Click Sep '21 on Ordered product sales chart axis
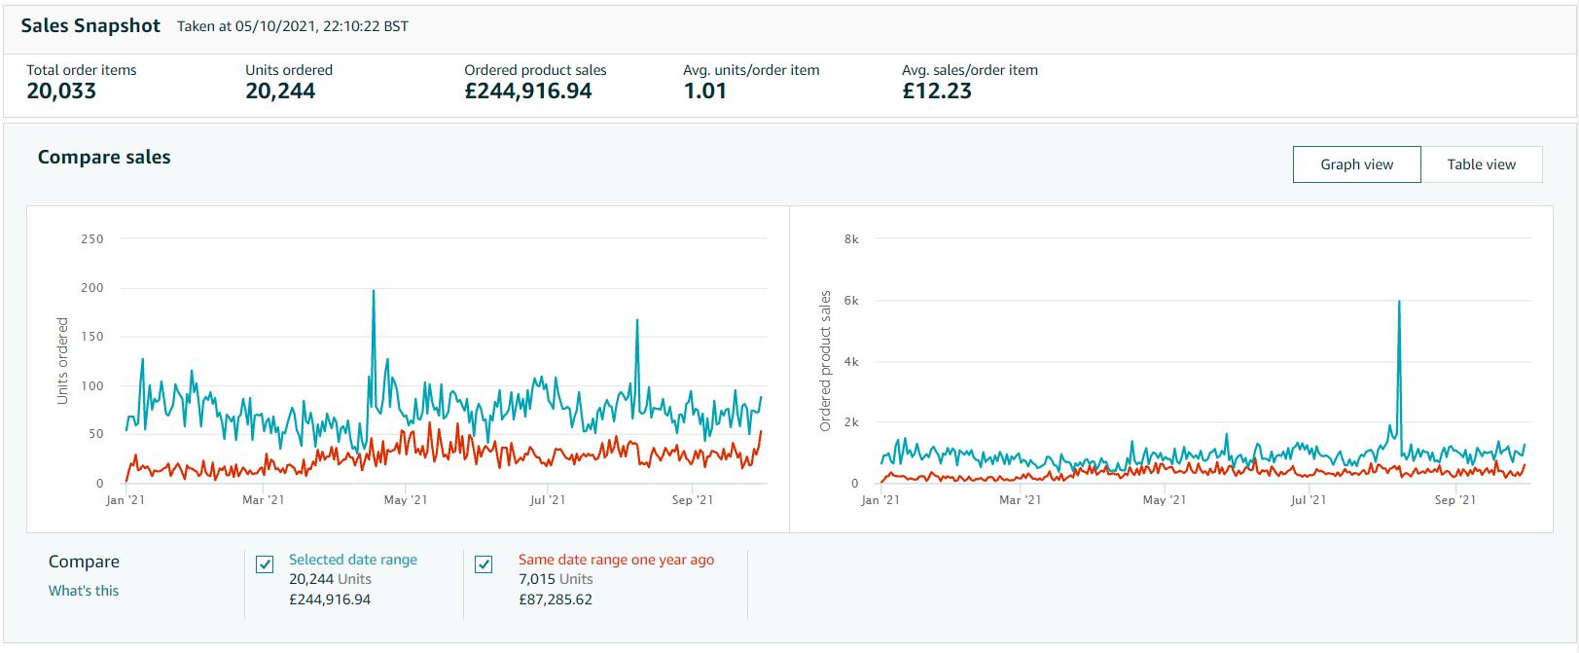The height and width of the screenshot is (653, 1579). pos(1454,500)
